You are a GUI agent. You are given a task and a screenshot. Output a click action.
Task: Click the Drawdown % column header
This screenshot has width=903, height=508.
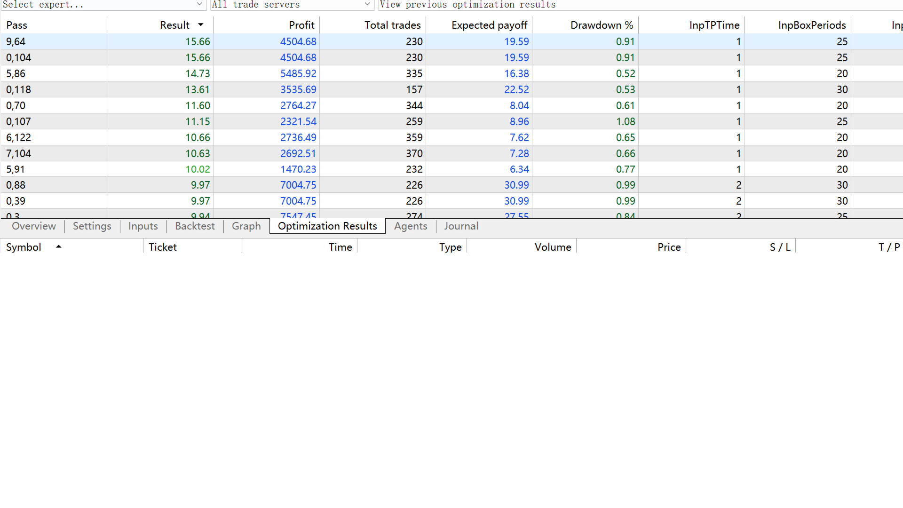tap(602, 25)
